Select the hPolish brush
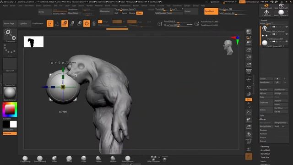293x165 pixels. pos(113,159)
